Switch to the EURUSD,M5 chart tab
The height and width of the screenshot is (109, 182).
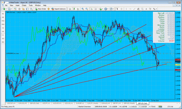23,103
